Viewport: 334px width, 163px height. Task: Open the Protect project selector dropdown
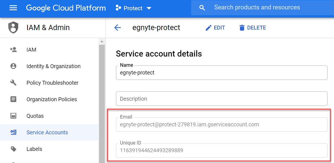134,8
